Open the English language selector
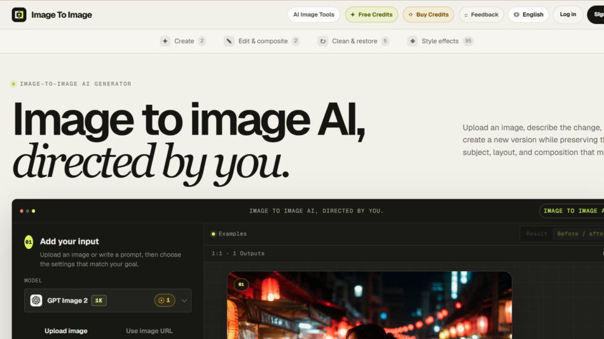This screenshot has width=604, height=339. 528,15
